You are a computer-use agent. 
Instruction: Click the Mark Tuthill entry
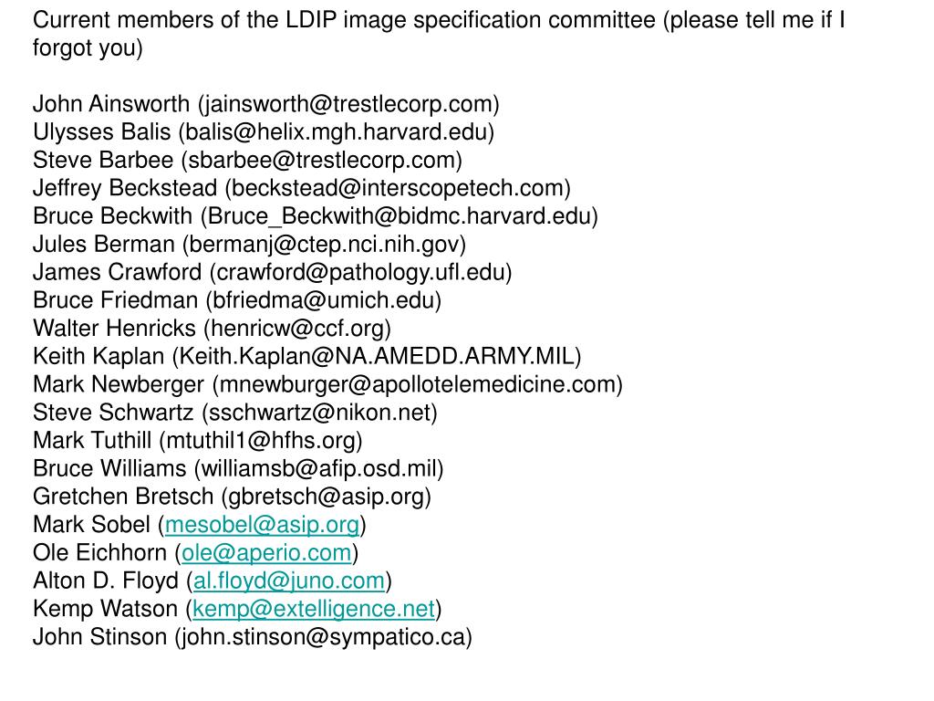tap(198, 441)
